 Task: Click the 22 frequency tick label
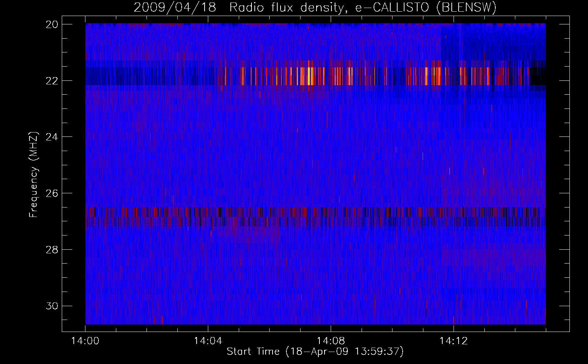(x=52, y=80)
